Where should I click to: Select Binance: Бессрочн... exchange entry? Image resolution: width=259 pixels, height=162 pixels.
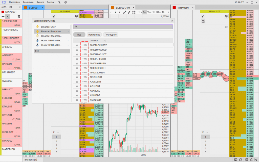[52, 31]
